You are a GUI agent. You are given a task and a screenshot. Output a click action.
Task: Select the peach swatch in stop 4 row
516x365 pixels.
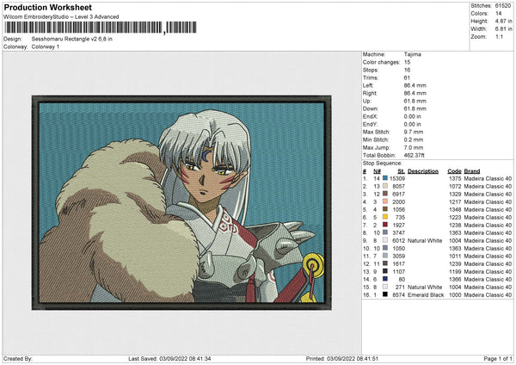pos(385,201)
